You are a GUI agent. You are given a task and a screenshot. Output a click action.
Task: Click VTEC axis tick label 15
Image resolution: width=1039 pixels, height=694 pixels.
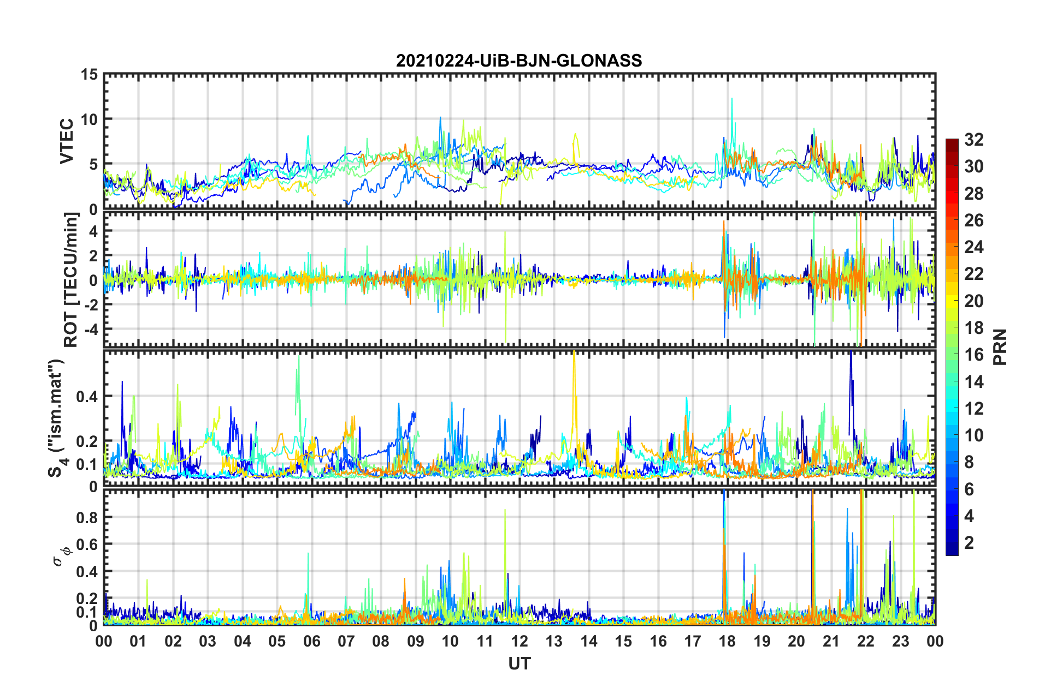[88, 74]
